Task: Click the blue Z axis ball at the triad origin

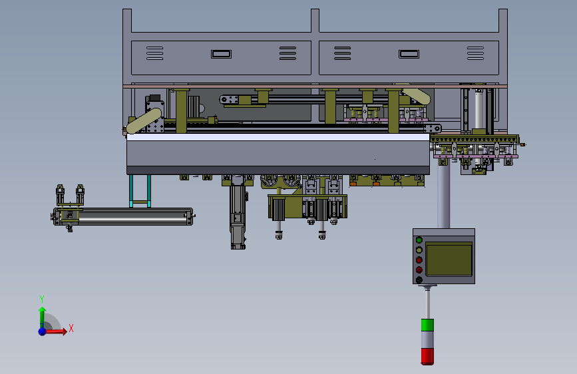Action: pos(43,331)
